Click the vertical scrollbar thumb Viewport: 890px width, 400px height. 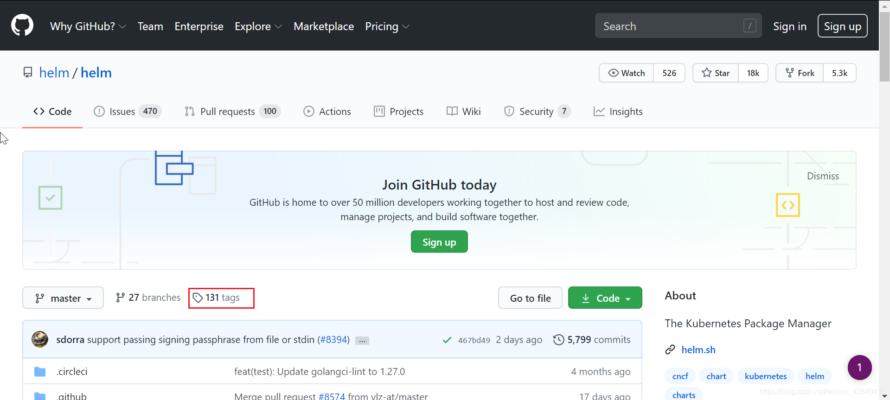pos(884,46)
